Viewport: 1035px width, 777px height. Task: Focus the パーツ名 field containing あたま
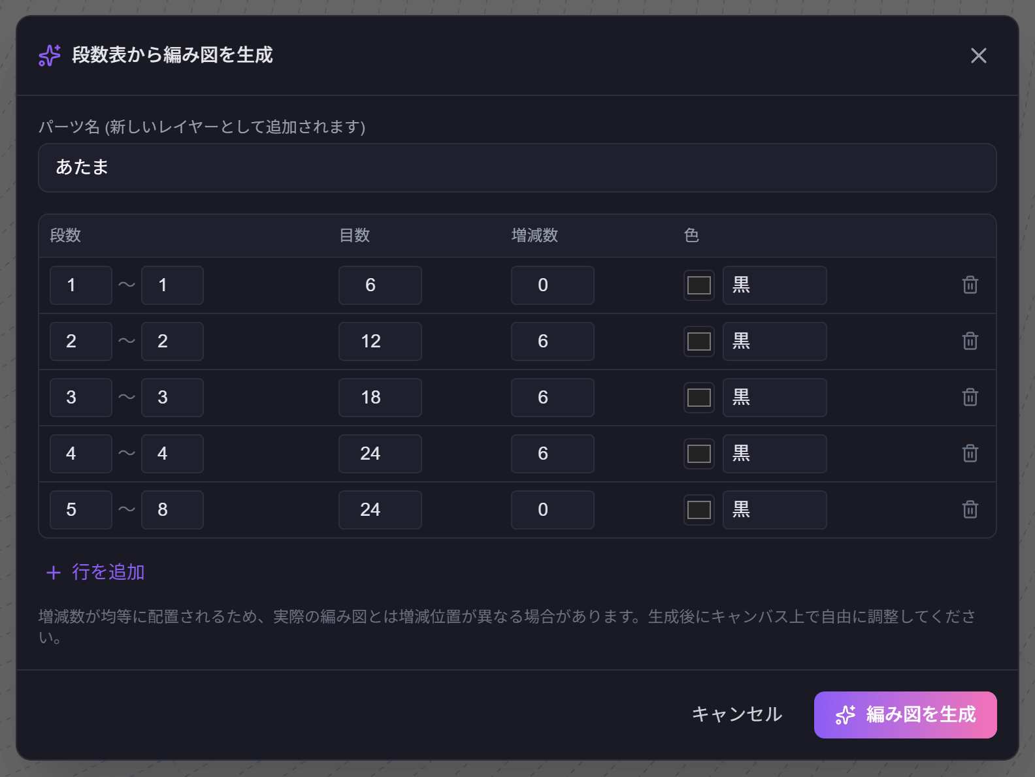[x=517, y=168]
